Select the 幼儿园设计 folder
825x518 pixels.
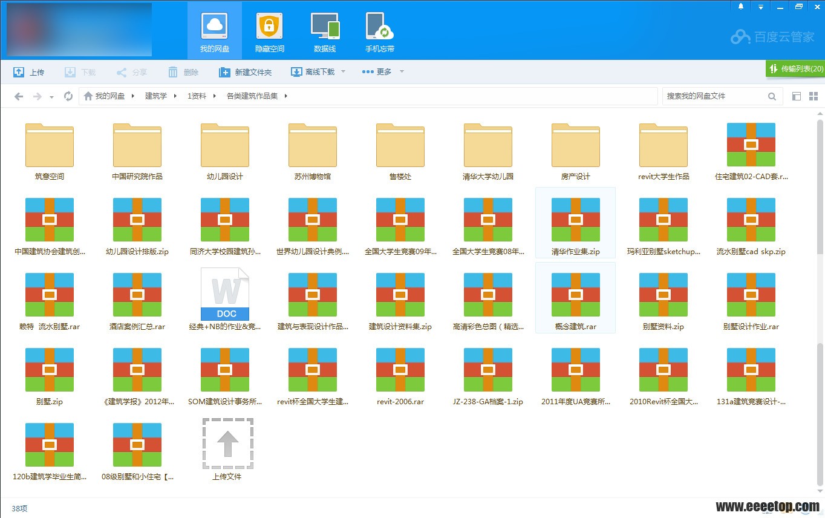click(225, 151)
